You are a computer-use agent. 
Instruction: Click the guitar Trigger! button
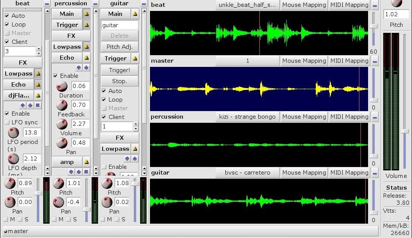120,70
